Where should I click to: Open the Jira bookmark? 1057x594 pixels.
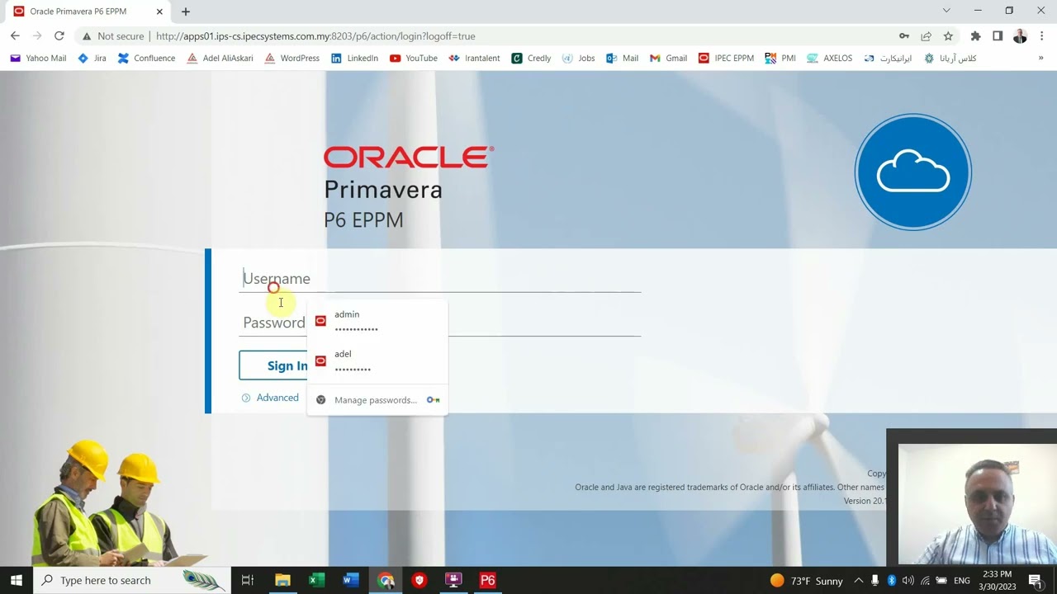click(x=92, y=59)
